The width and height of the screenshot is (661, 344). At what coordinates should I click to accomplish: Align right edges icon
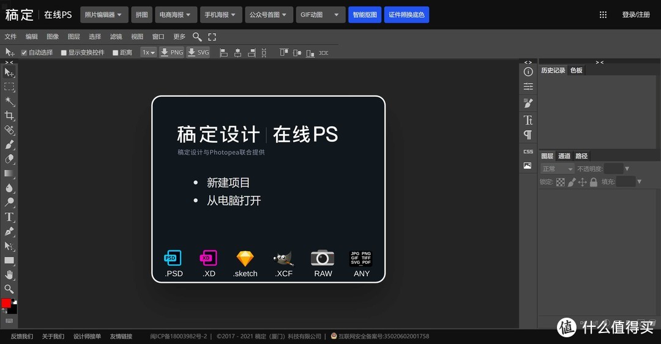click(252, 53)
